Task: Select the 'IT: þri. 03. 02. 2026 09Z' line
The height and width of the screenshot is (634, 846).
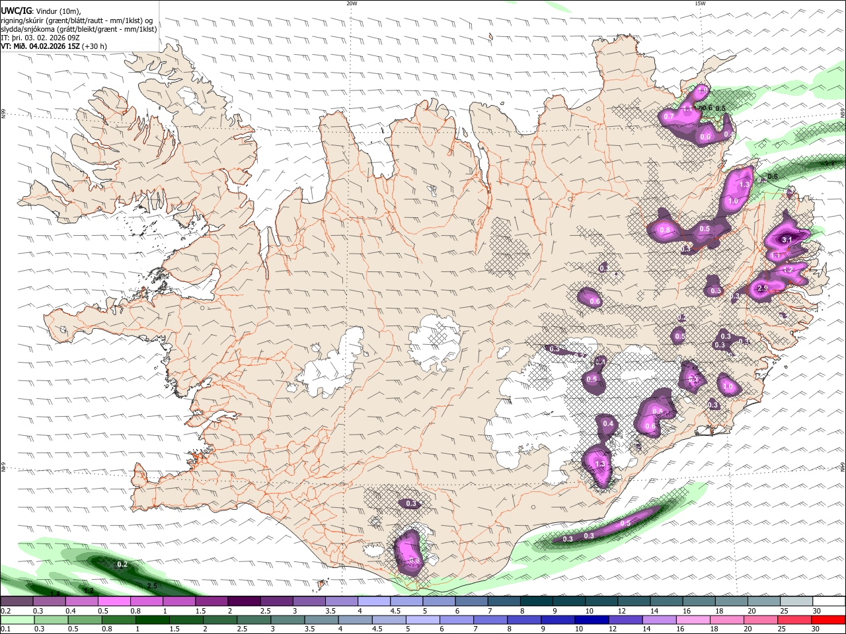Action: tap(40, 38)
